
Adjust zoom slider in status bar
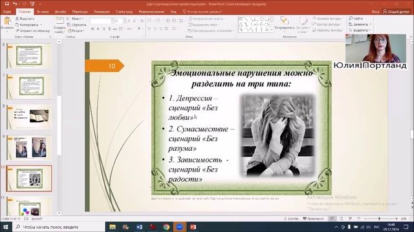pos(380,218)
